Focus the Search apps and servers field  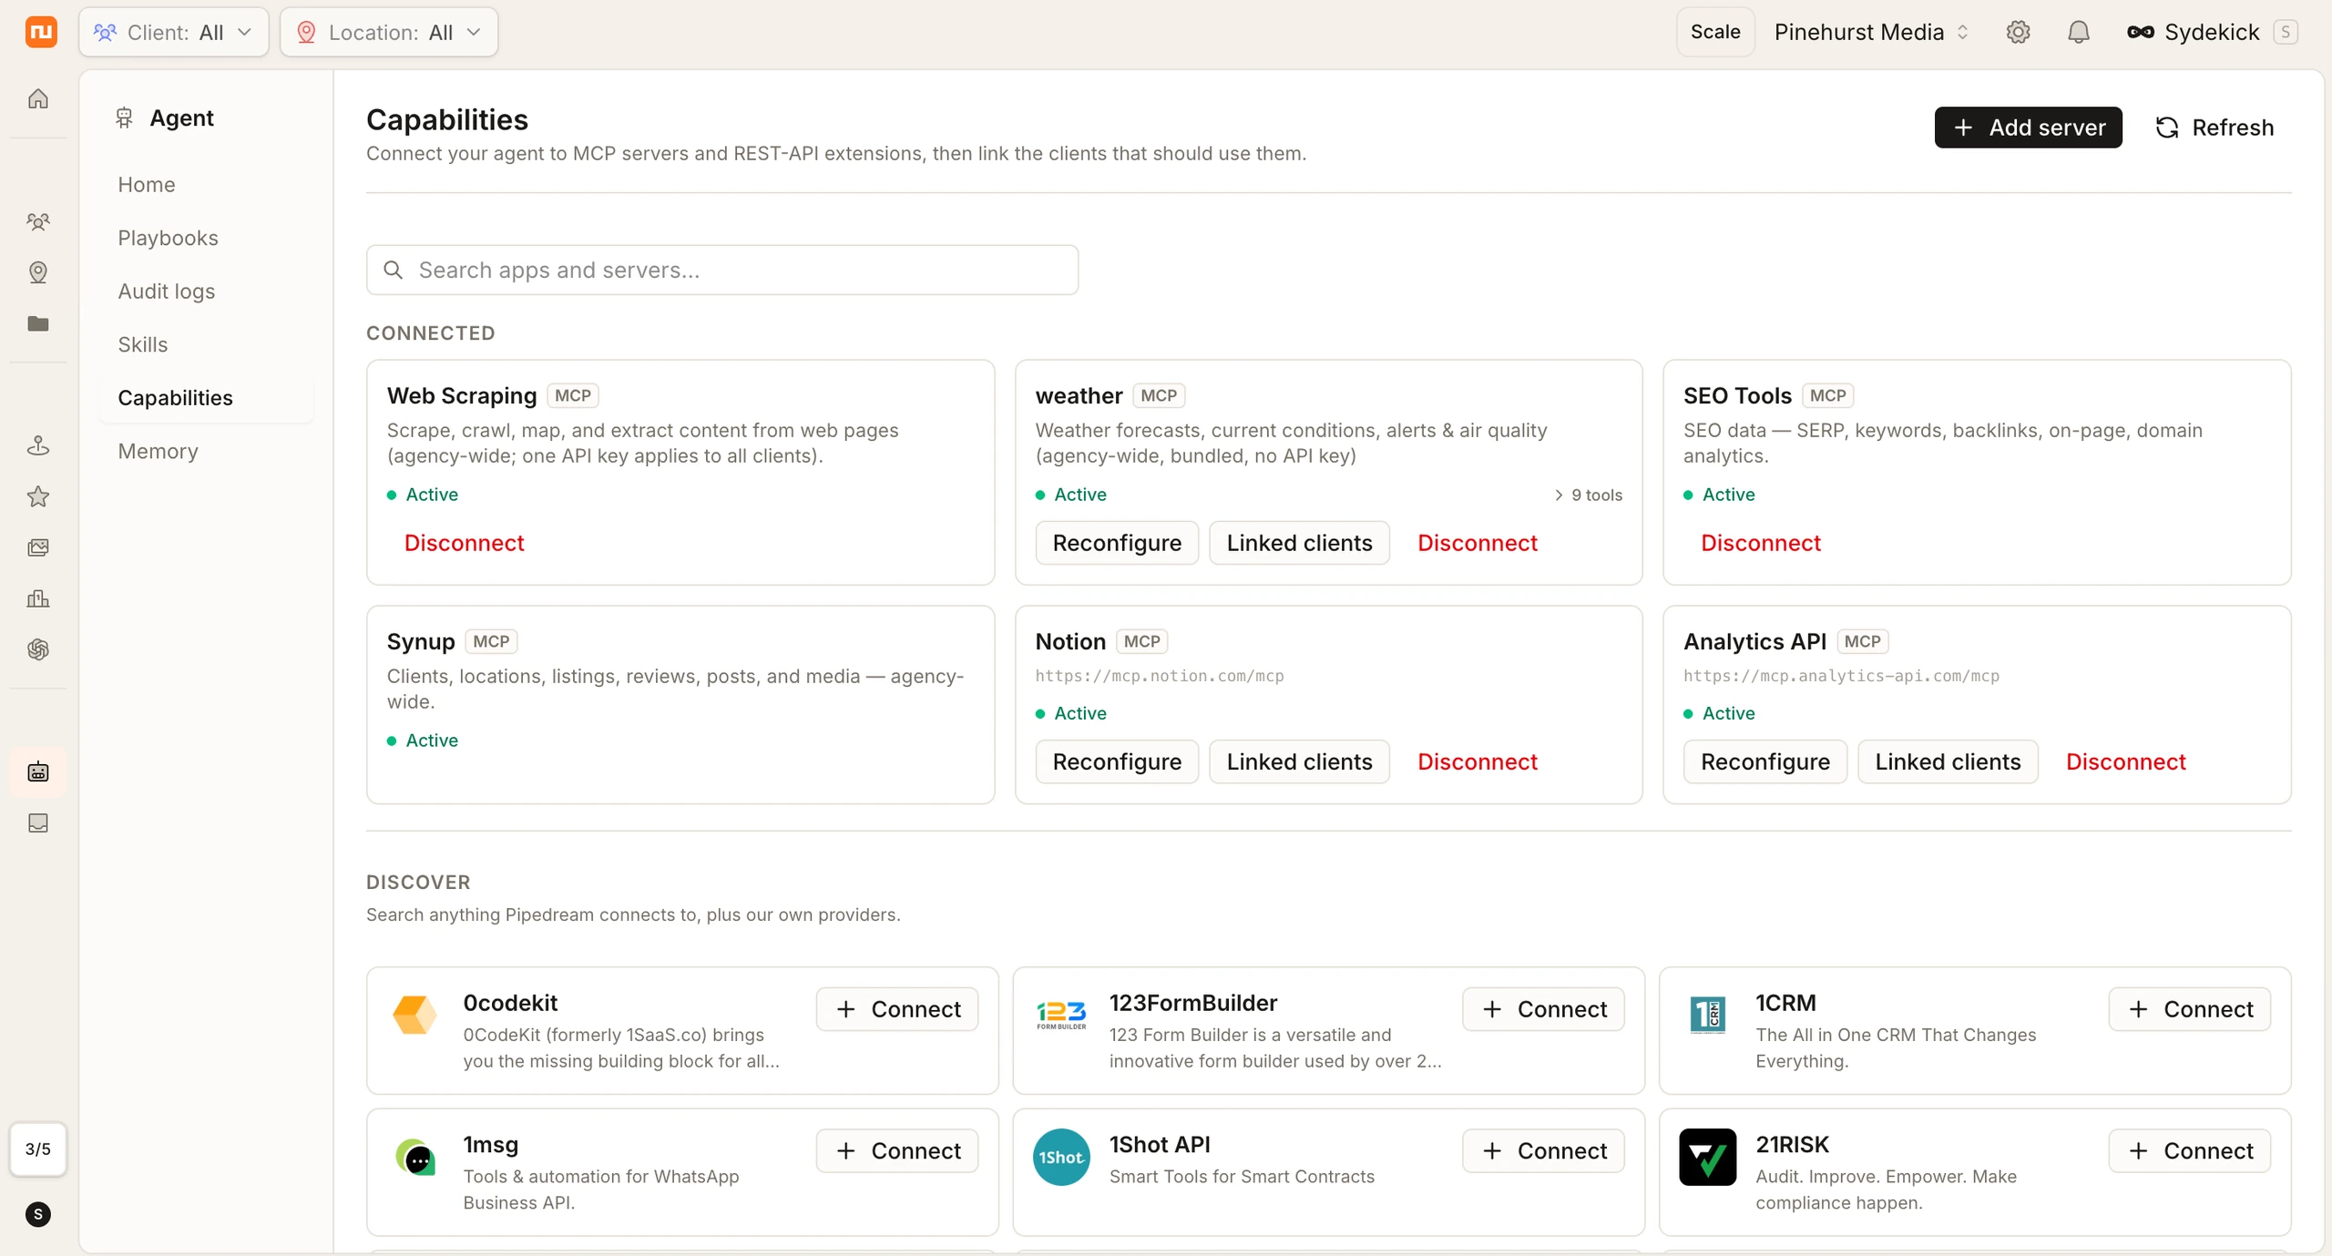pos(722,270)
